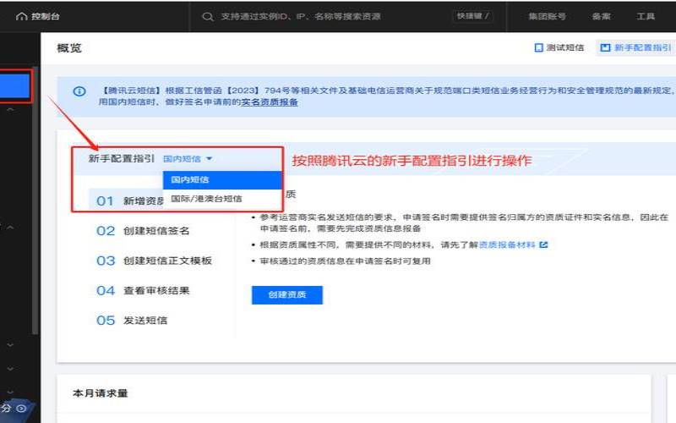
Task: Choose 国际/港澳台短信 option in the dropdown list
Action: click(222, 199)
